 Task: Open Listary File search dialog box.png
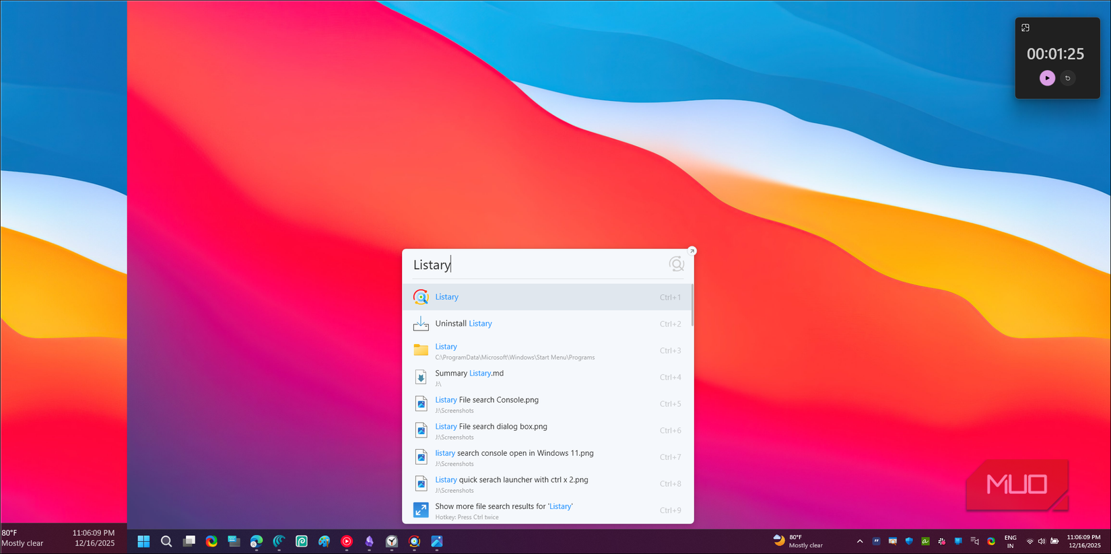[x=547, y=431]
